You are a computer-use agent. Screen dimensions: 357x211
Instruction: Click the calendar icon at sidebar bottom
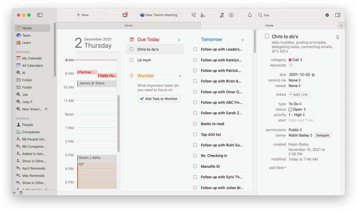[21, 193]
